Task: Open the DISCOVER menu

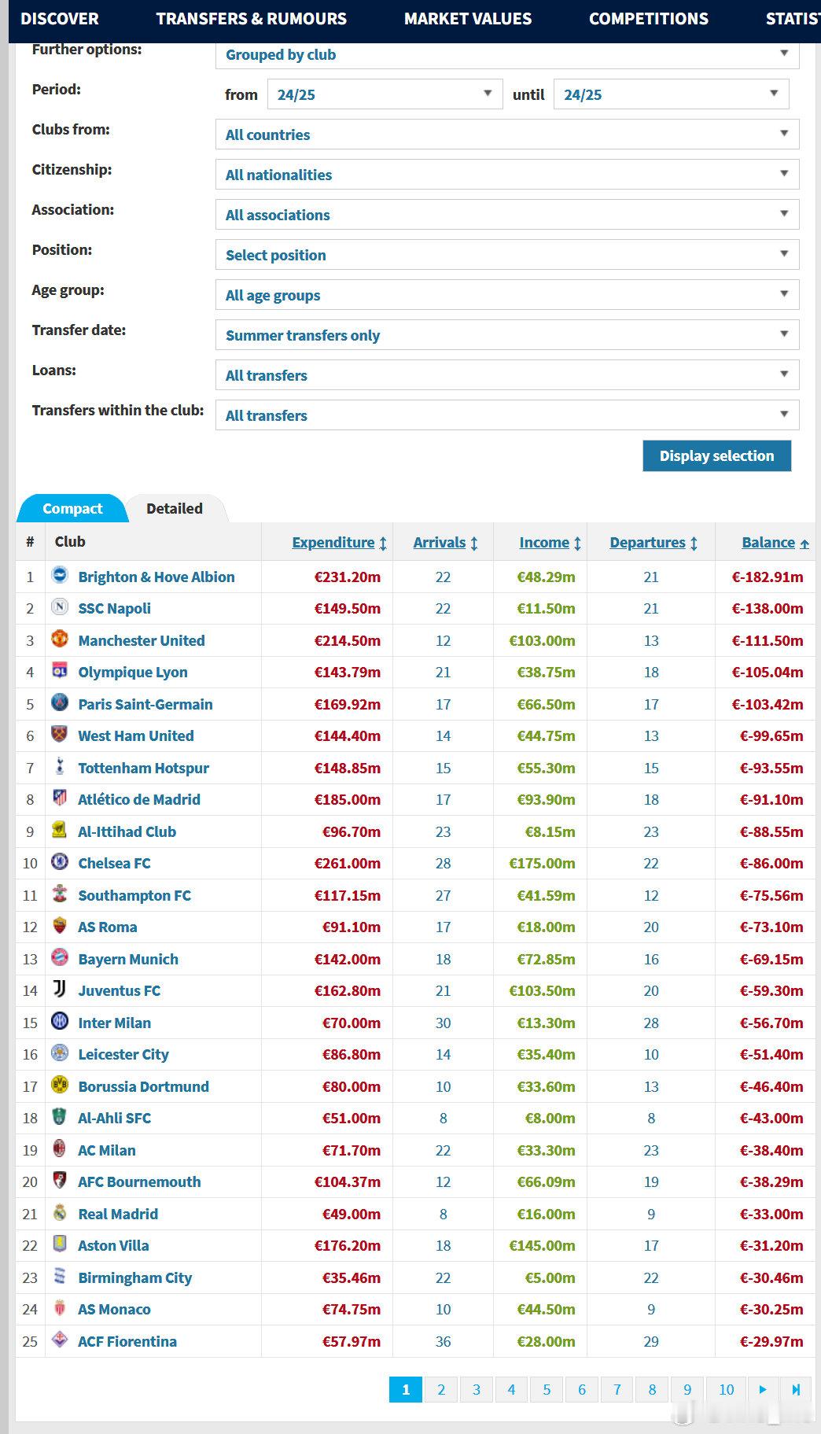Action: point(60,19)
